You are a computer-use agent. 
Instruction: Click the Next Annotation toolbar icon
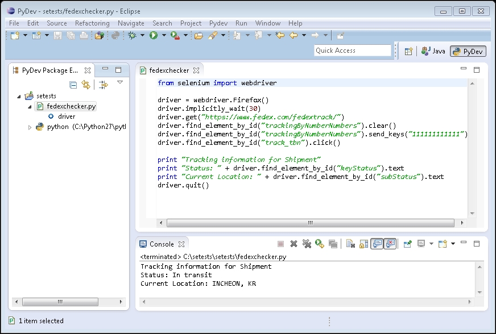(x=237, y=35)
